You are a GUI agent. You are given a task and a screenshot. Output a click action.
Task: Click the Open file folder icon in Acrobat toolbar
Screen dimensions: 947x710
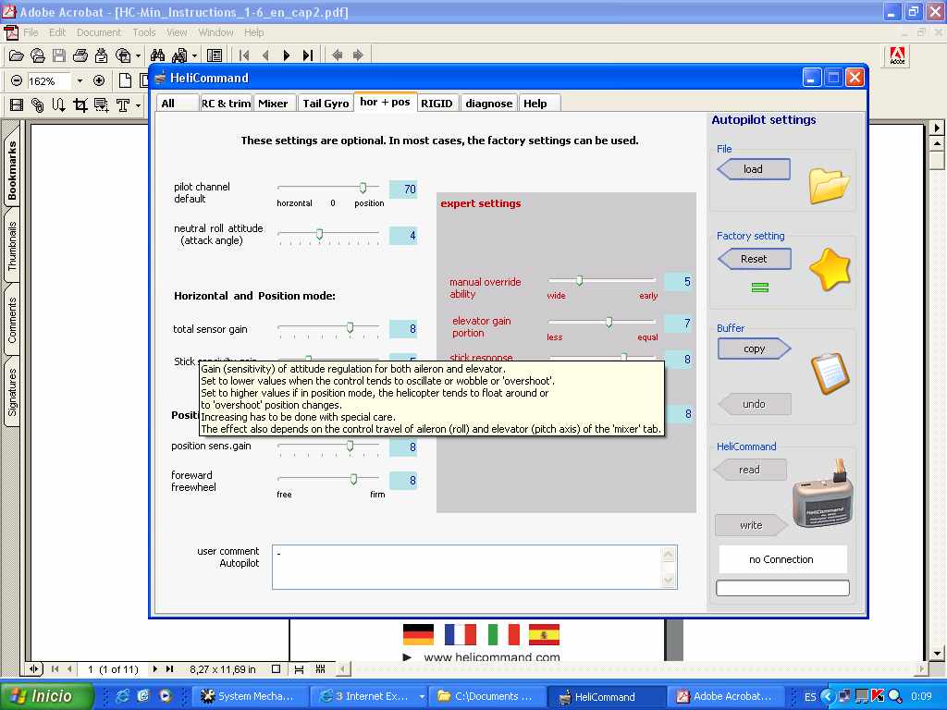pyautogui.click(x=17, y=55)
